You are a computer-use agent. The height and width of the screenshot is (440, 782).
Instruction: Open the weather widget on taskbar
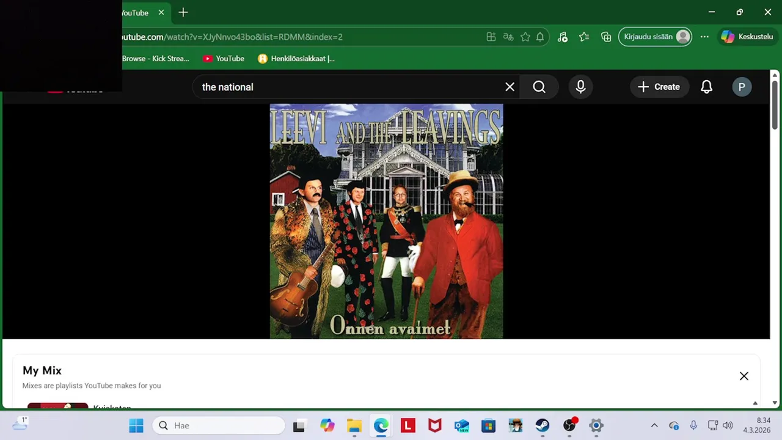(20, 424)
